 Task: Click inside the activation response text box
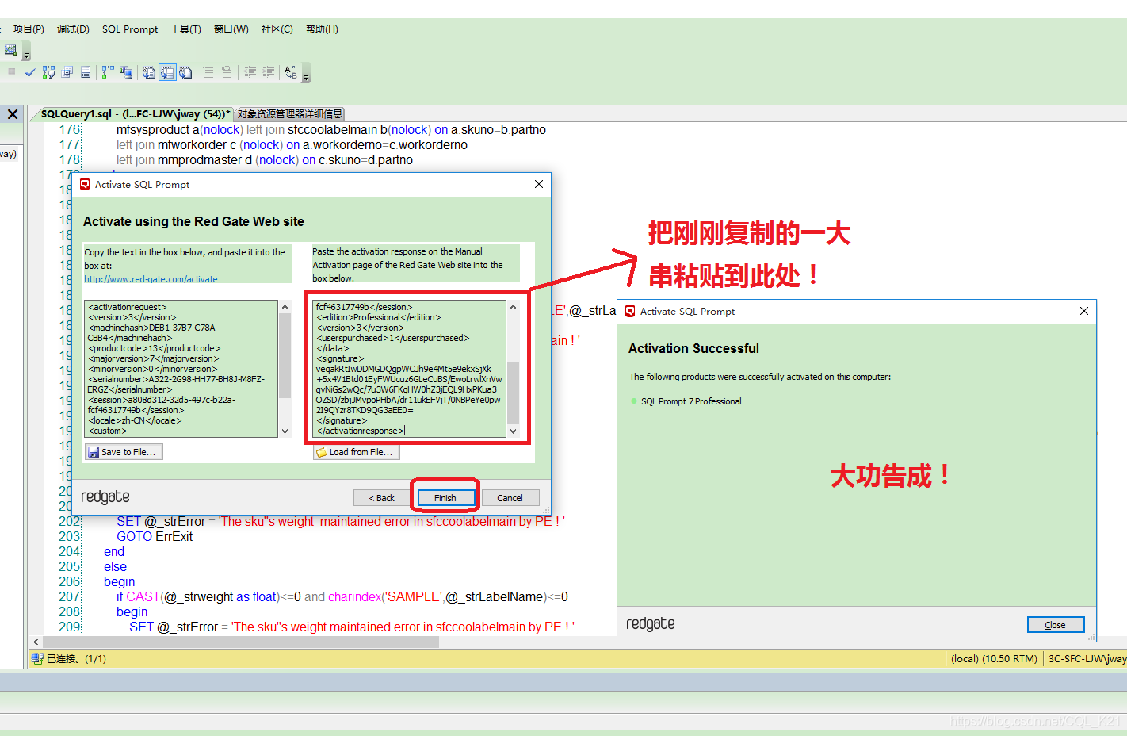409,369
